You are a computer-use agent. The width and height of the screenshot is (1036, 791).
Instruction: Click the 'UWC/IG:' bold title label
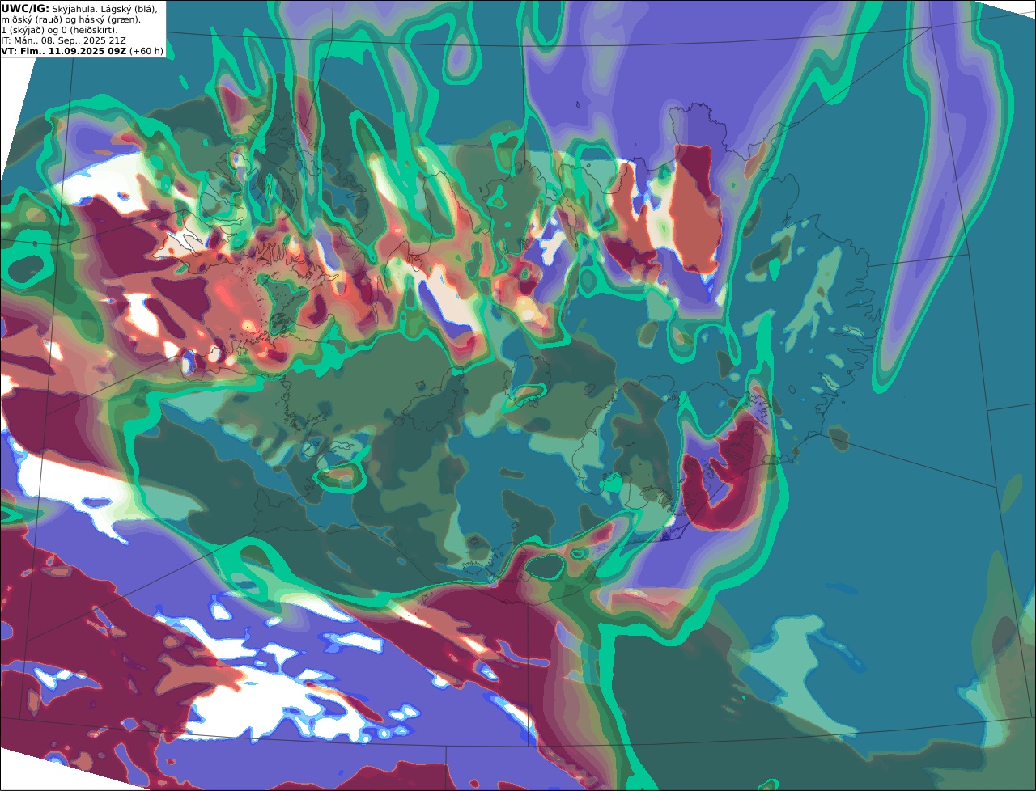25,9
